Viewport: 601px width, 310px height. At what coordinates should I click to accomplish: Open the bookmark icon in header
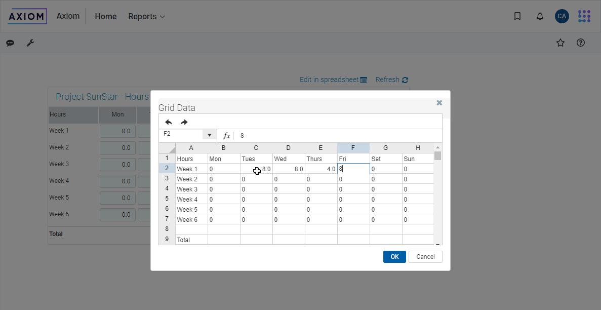pyautogui.click(x=517, y=16)
